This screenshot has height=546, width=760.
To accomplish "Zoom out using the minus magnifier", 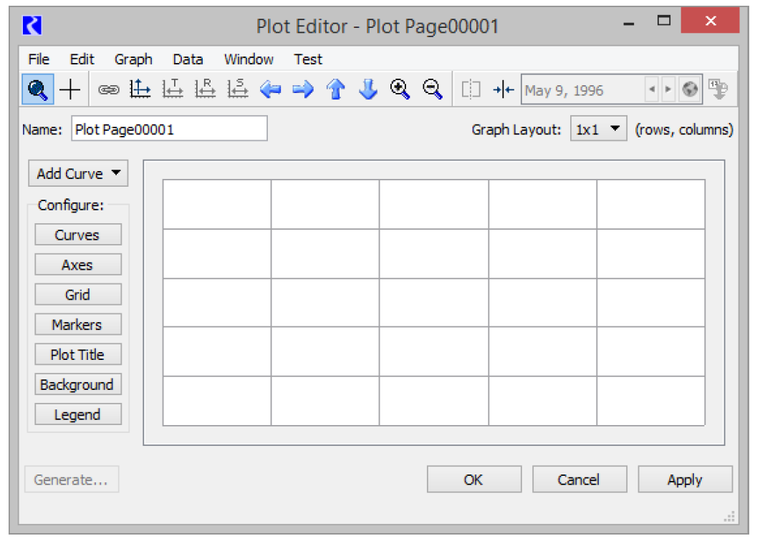I will (432, 89).
